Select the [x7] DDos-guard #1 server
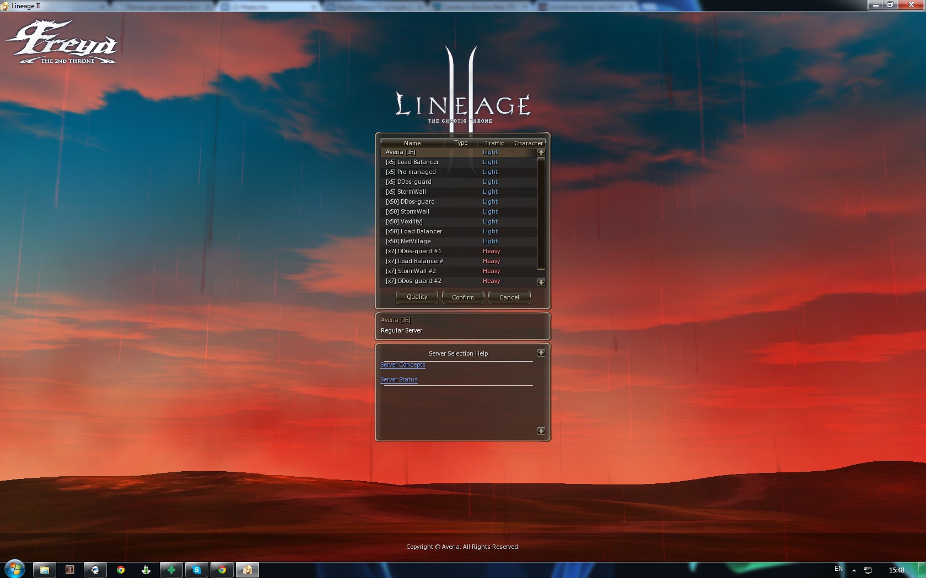Viewport: 926px width, 578px height. (459, 252)
